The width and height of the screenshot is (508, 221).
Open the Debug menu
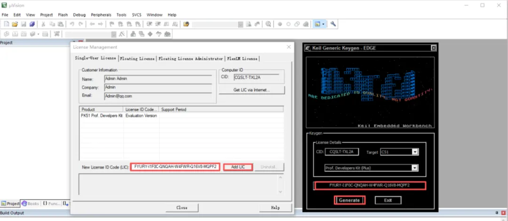(79, 15)
